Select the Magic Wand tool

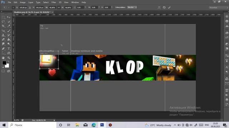pyautogui.click(x=9, y=22)
